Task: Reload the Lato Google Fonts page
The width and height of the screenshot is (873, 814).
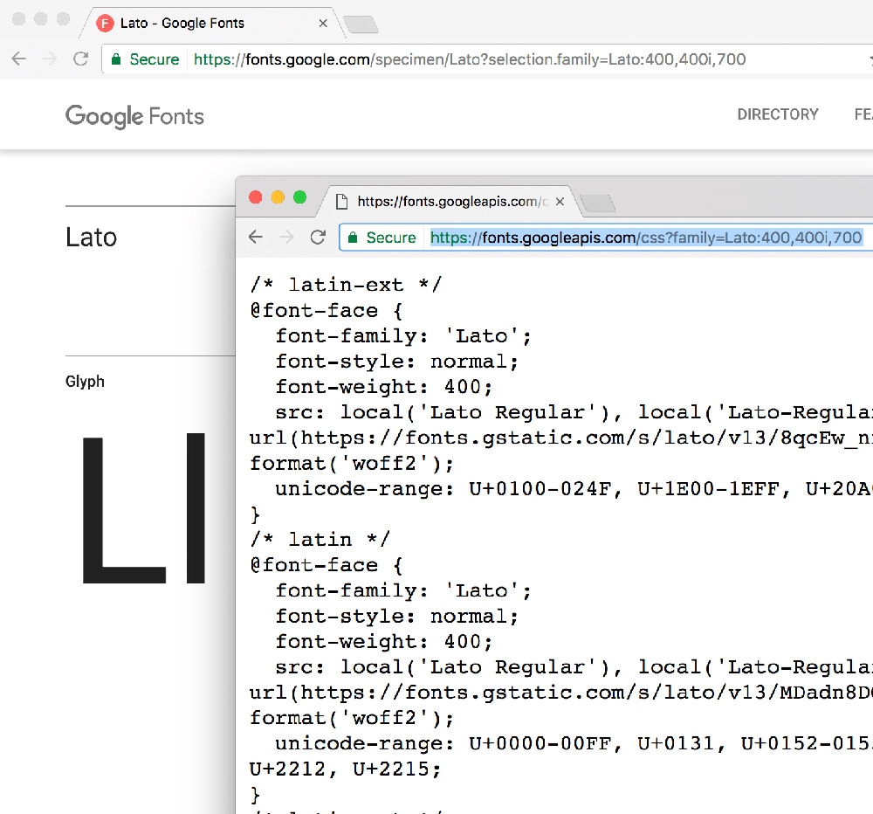Action: point(80,59)
